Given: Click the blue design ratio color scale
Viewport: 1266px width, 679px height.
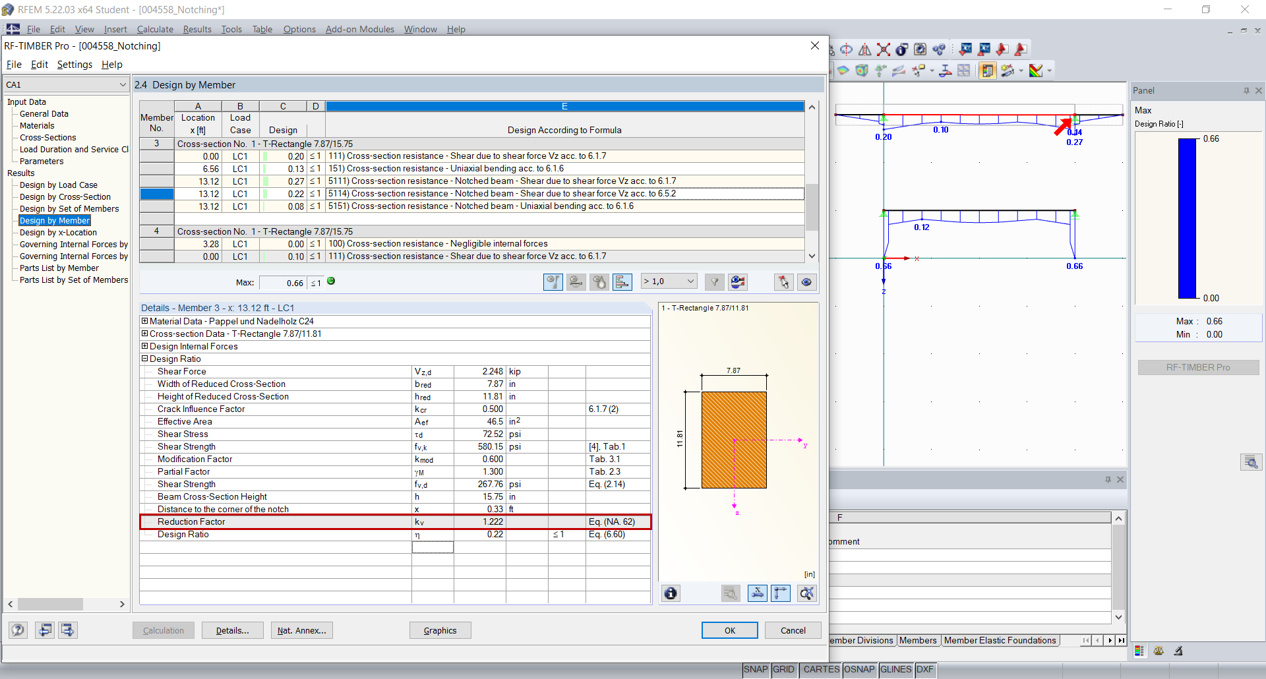Looking at the screenshot, I should (x=1188, y=218).
